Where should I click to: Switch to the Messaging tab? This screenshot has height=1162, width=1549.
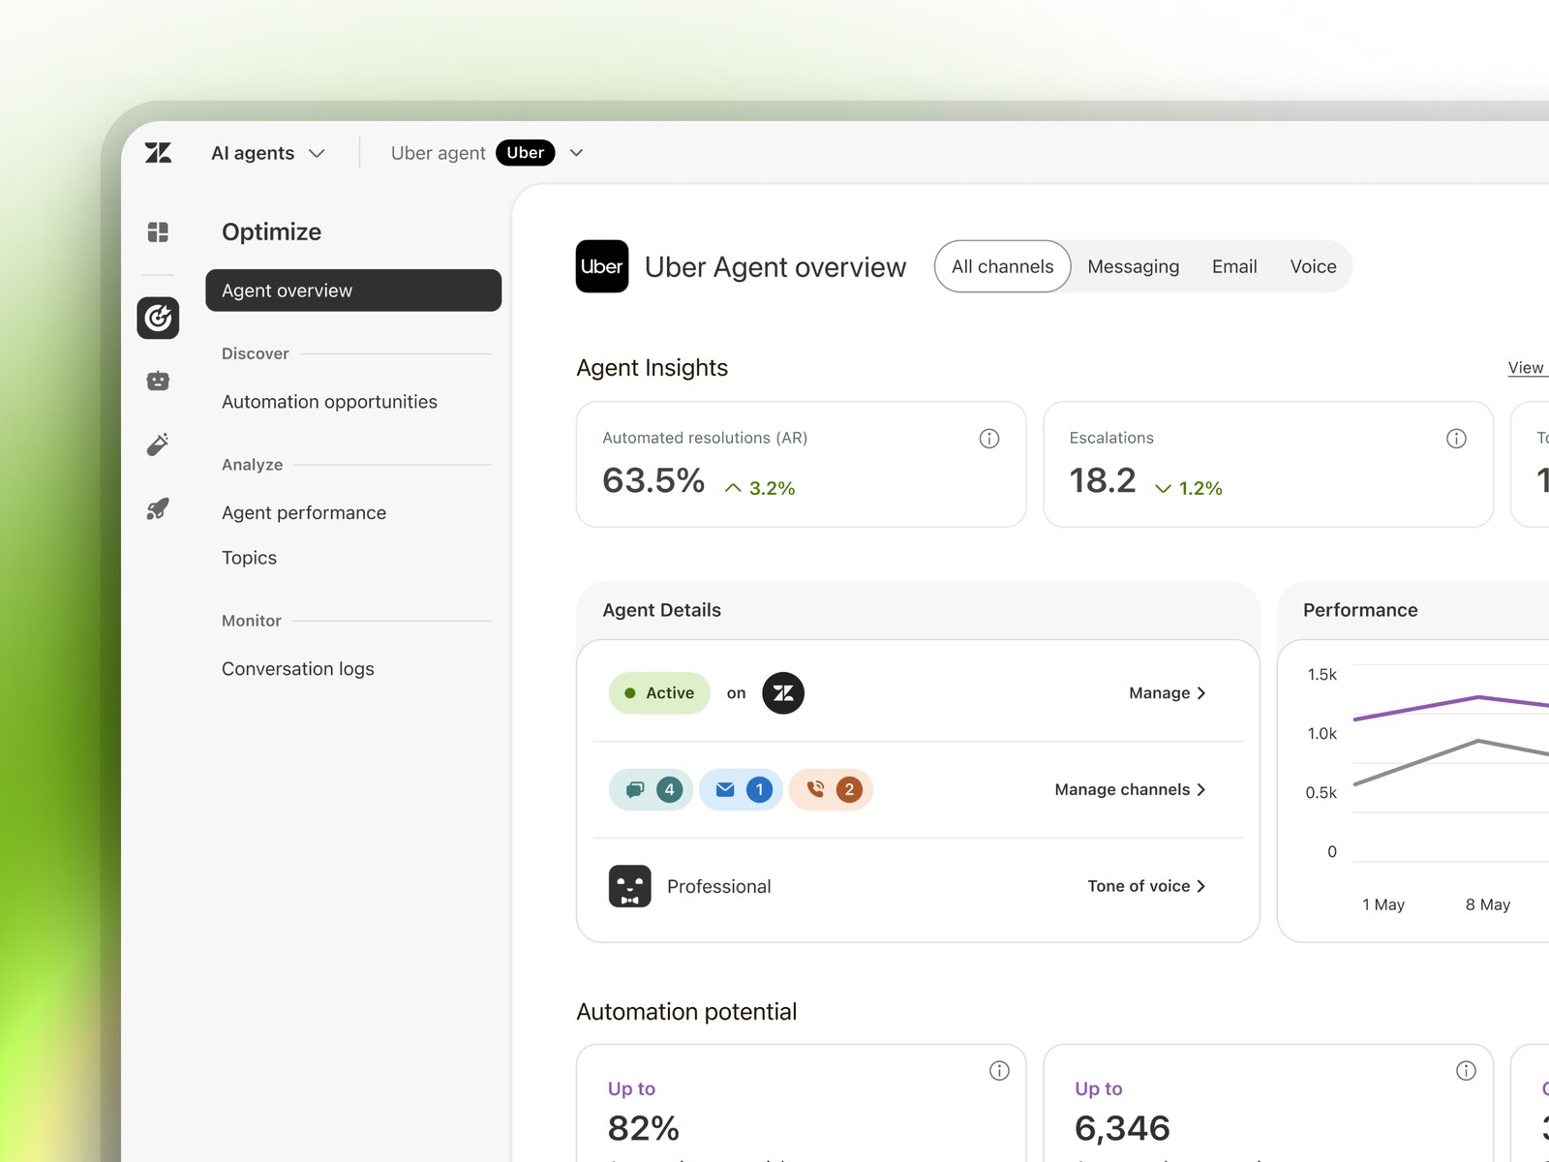(1133, 266)
